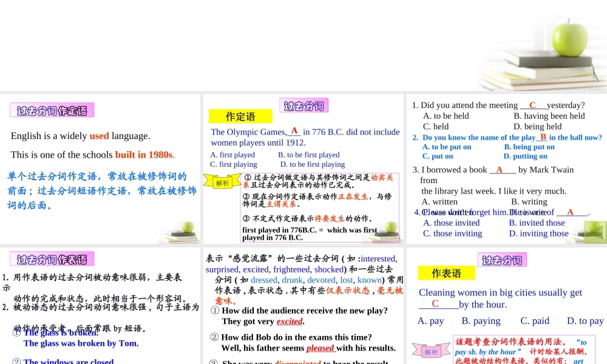Choose option 'B. to be first played'
The width and height of the screenshot is (607, 364).
point(308,155)
